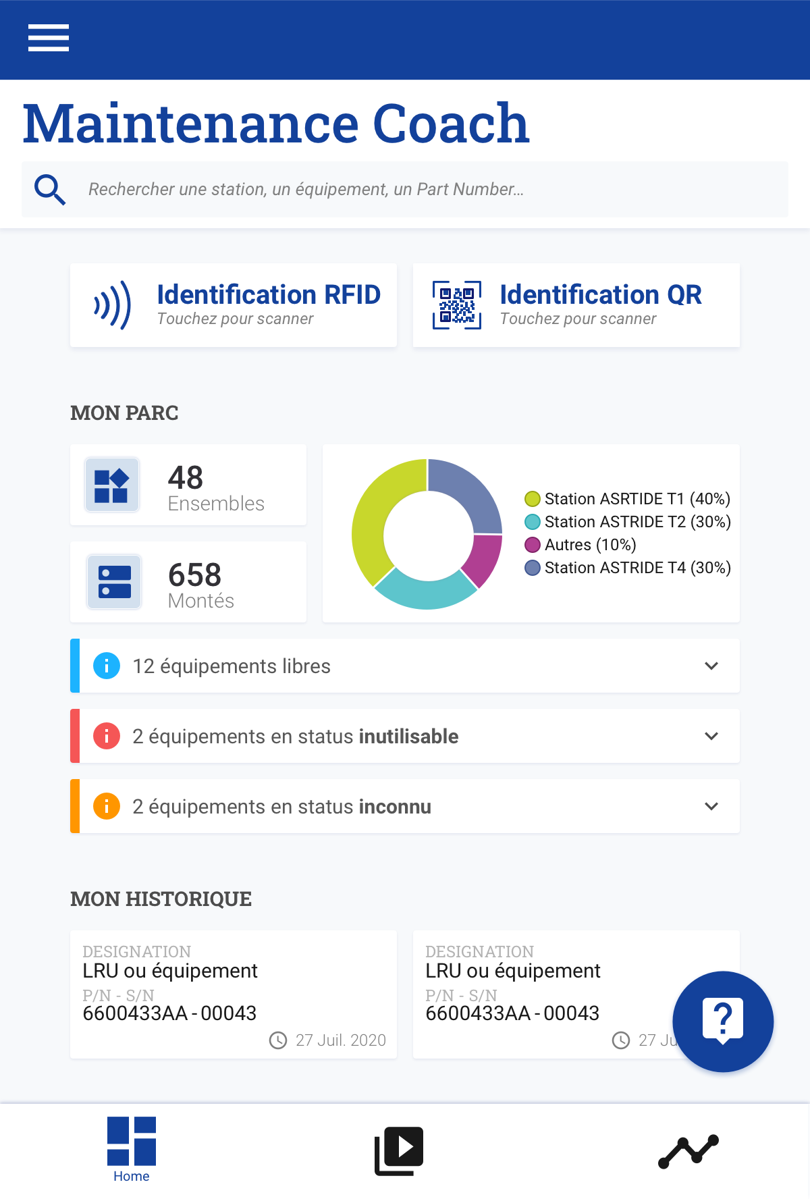Focus the station or equipment search field
Image resolution: width=810 pixels, height=1199 pixels.
point(432,190)
